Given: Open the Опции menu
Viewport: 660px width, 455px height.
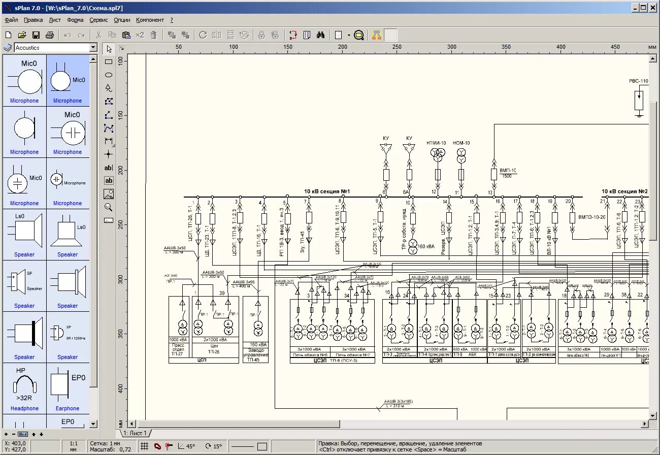Looking at the screenshot, I should point(122,20).
